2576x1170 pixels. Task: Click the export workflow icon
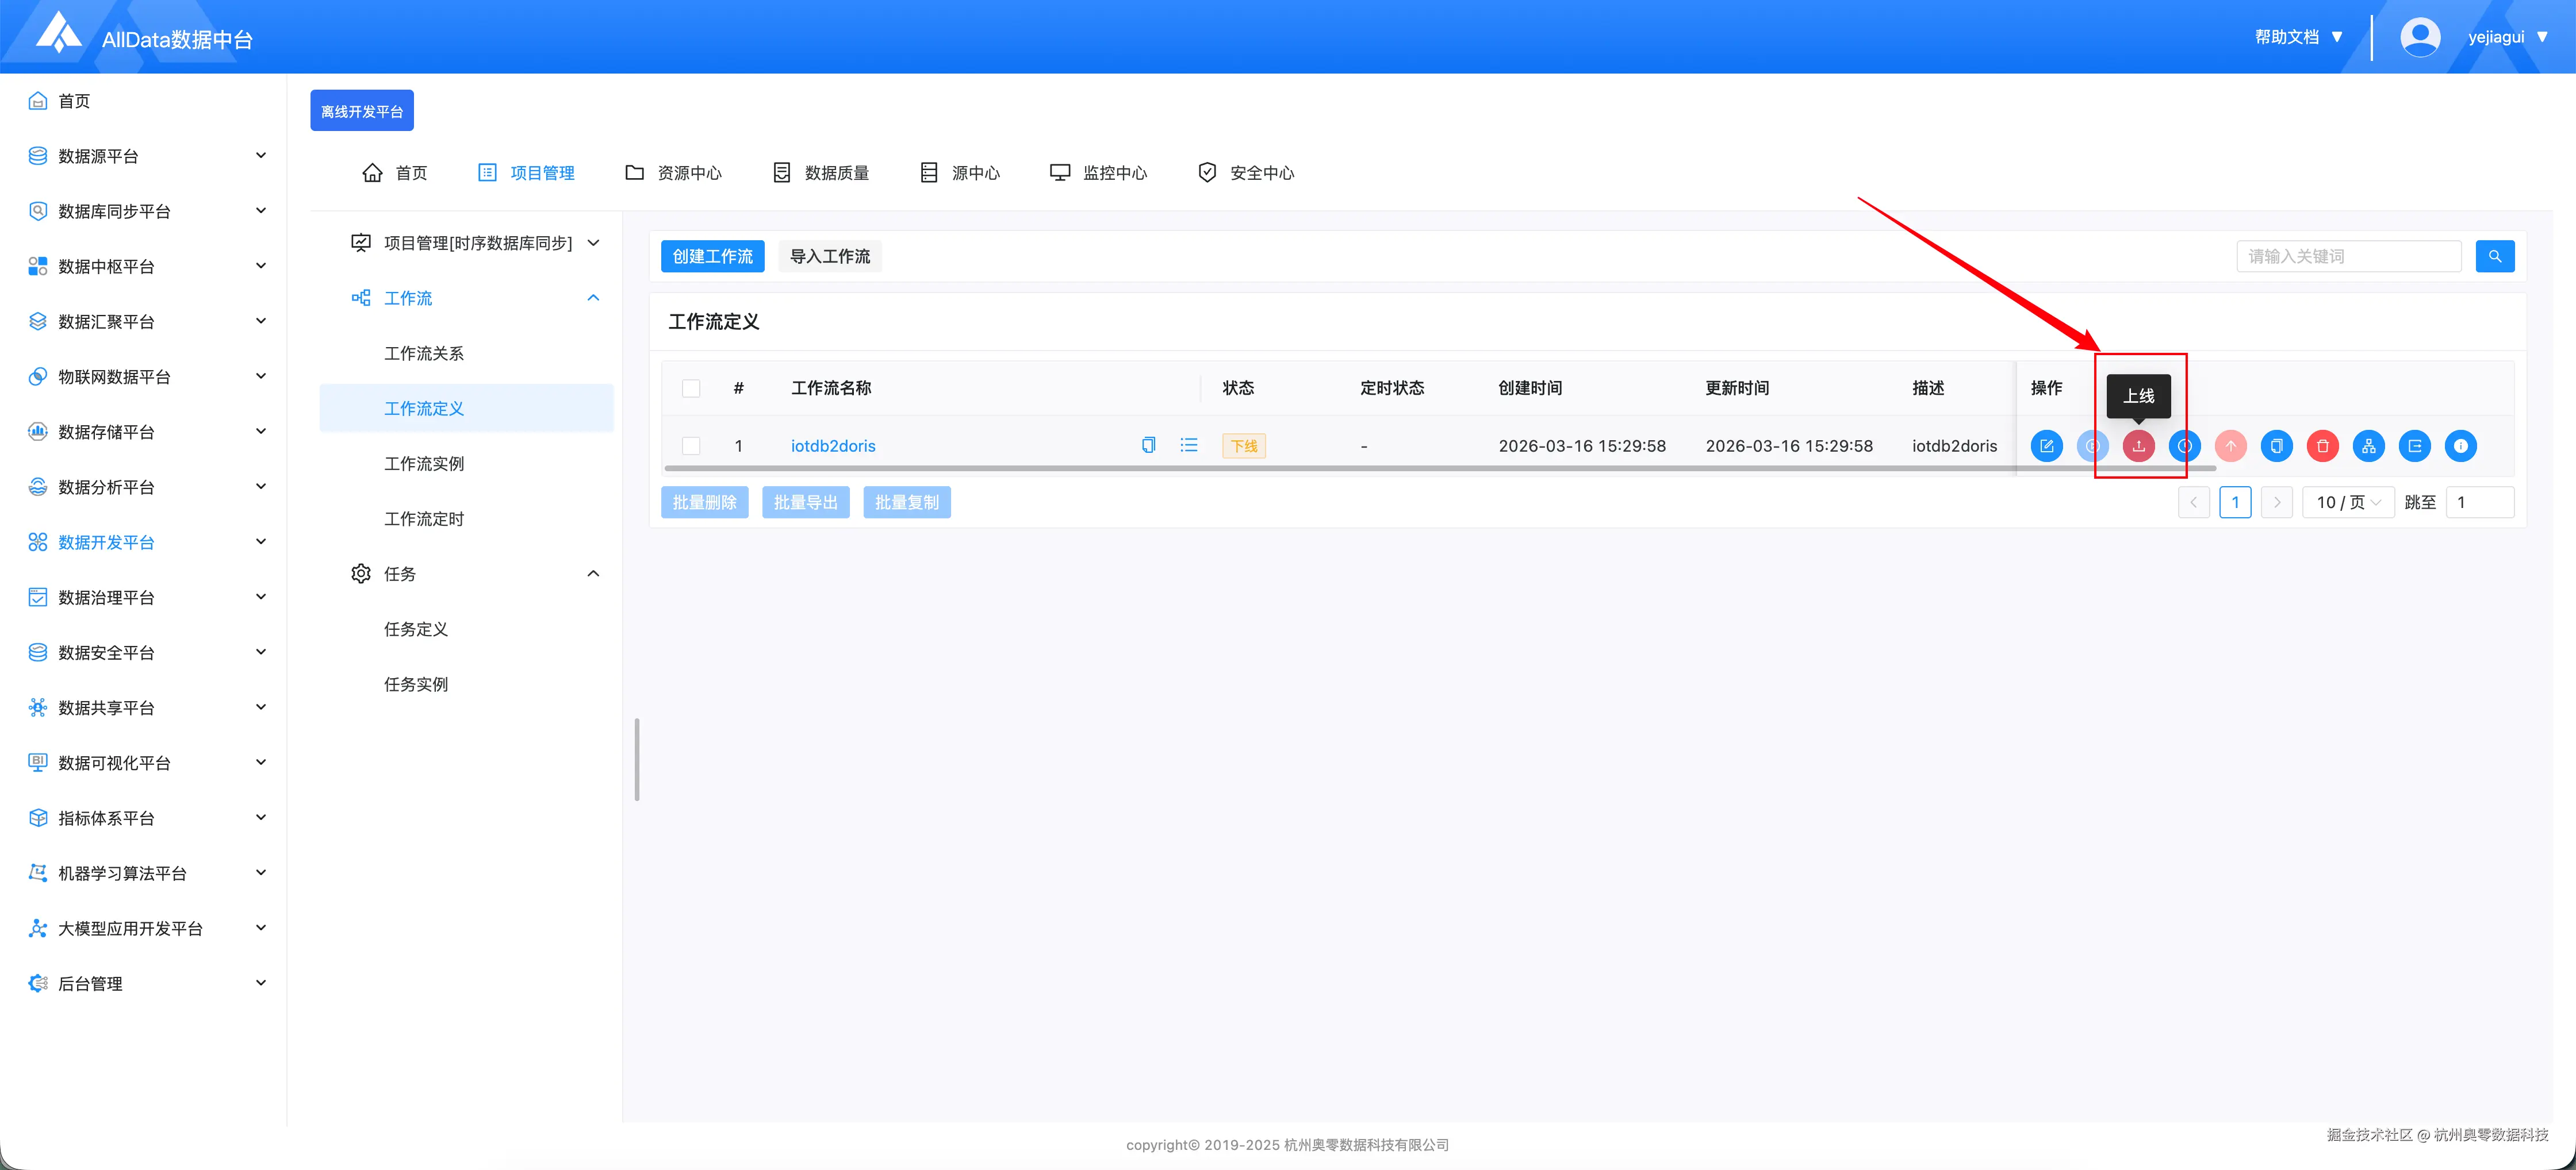pyautogui.click(x=2414, y=445)
